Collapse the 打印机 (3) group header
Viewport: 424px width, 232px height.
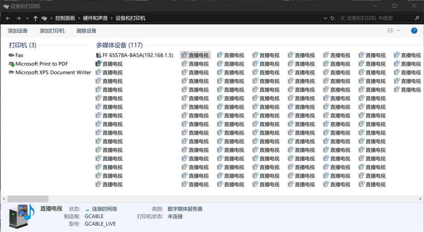(23, 45)
